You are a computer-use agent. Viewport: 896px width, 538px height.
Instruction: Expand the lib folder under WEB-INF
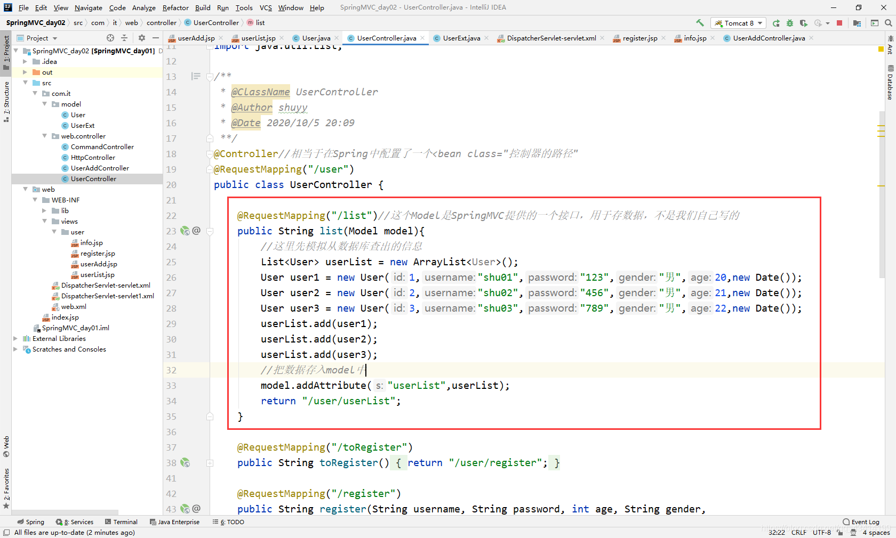pos(44,210)
